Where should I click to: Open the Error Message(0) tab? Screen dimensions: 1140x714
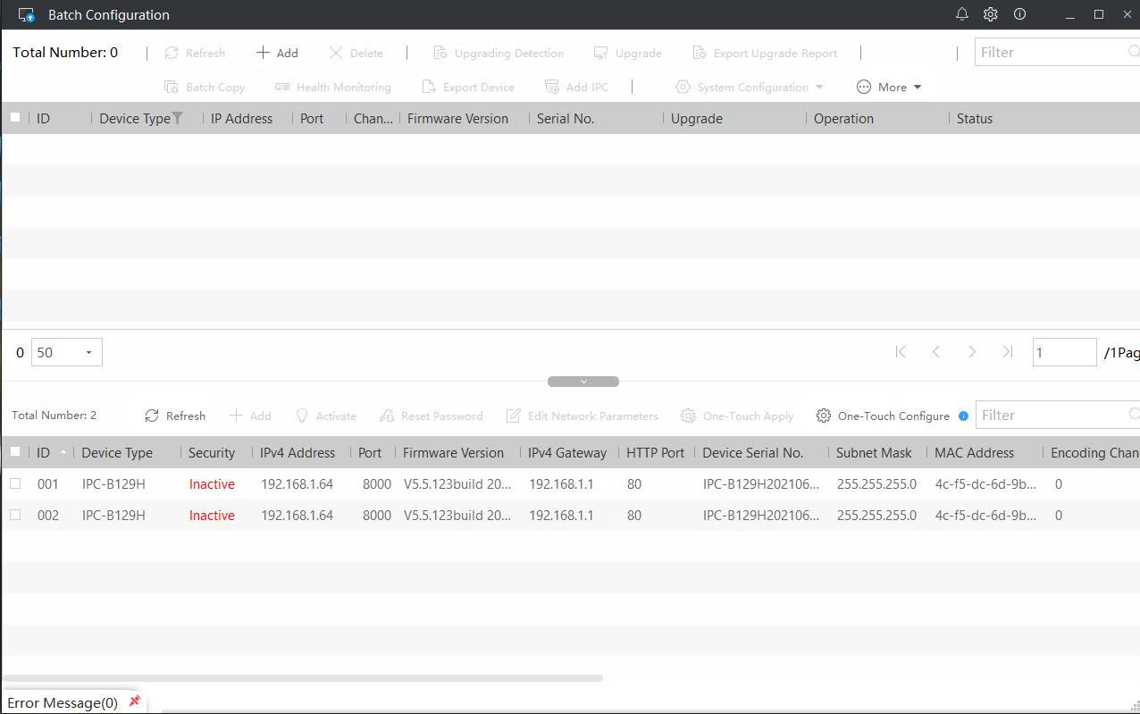tap(63, 702)
